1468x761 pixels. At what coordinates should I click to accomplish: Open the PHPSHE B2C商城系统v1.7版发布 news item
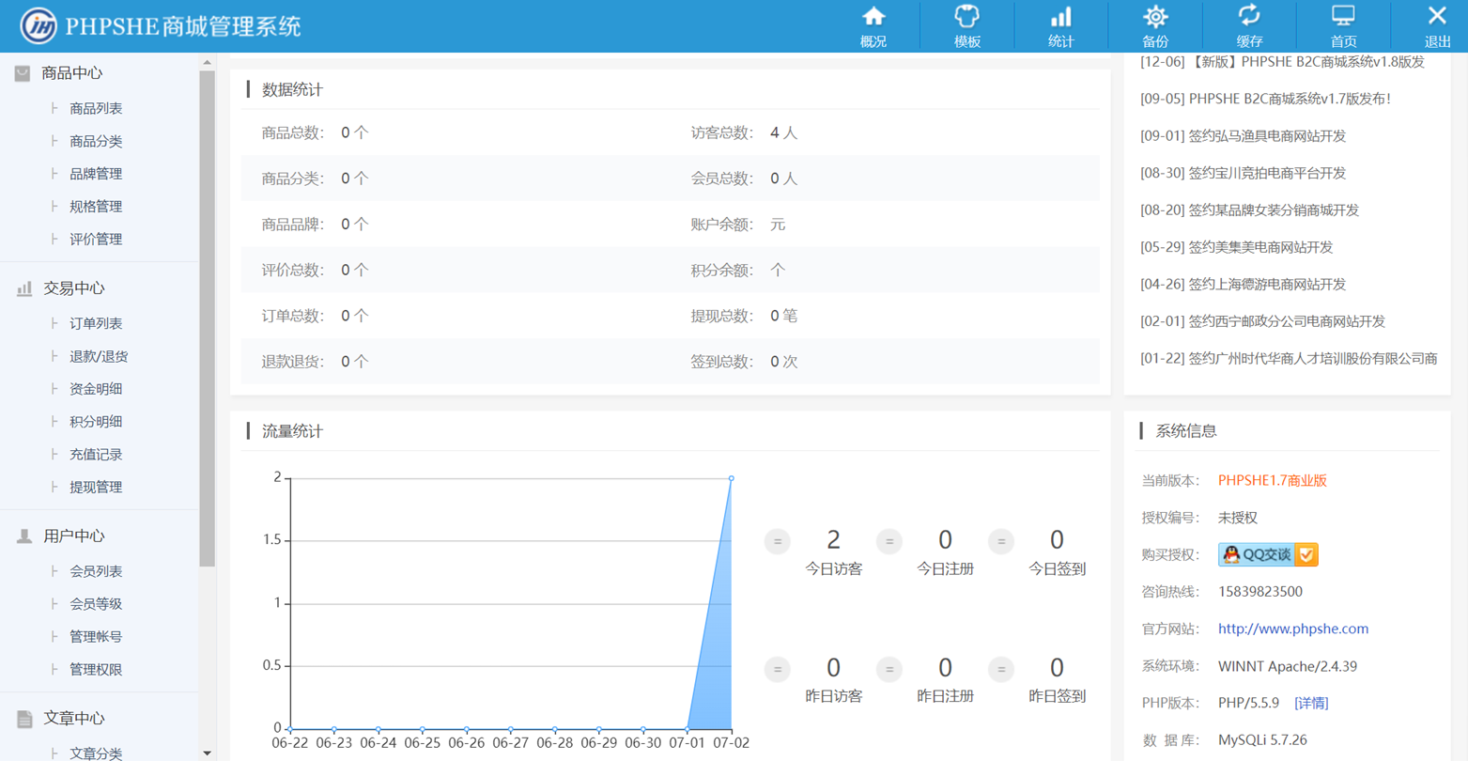pyautogui.click(x=1264, y=99)
